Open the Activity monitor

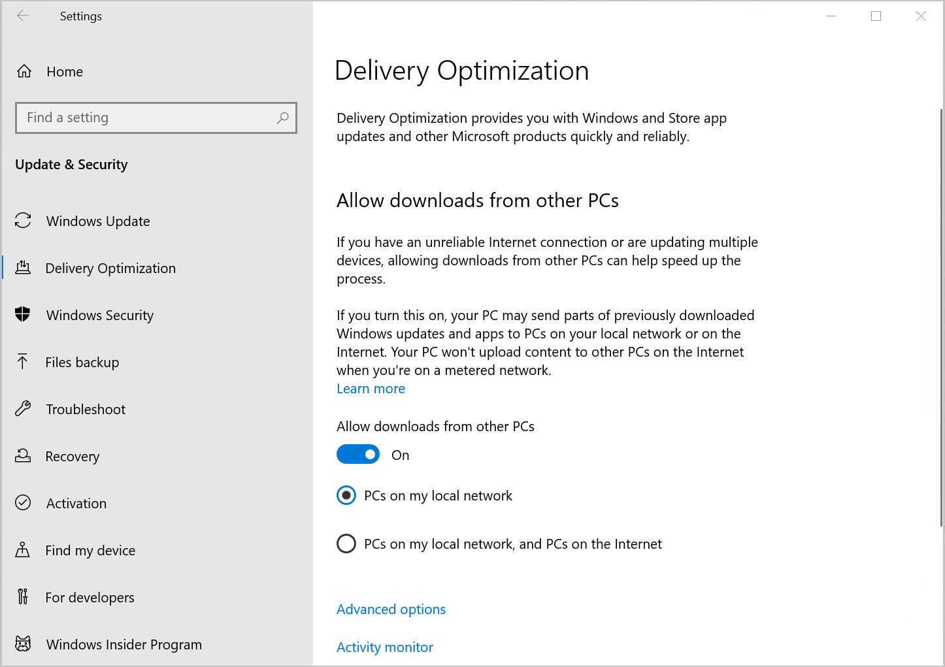384,647
